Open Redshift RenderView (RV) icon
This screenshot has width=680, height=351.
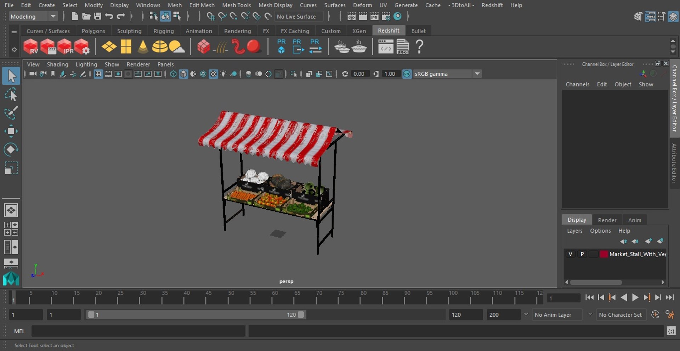tap(31, 46)
